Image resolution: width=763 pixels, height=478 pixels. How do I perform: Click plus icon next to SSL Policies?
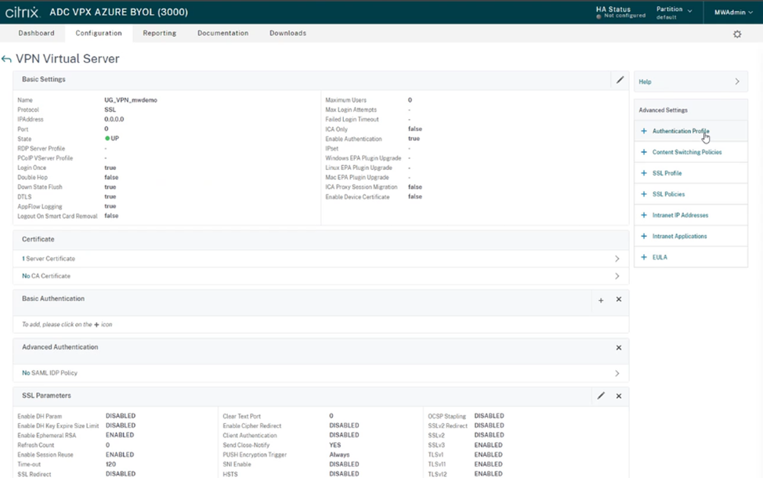tap(644, 194)
